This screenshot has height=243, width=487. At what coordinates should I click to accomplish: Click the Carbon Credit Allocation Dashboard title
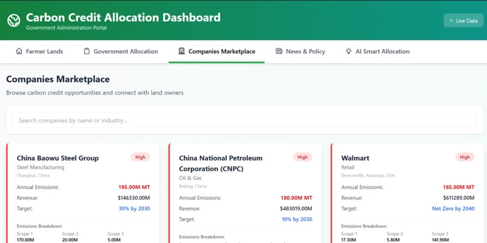click(x=123, y=17)
